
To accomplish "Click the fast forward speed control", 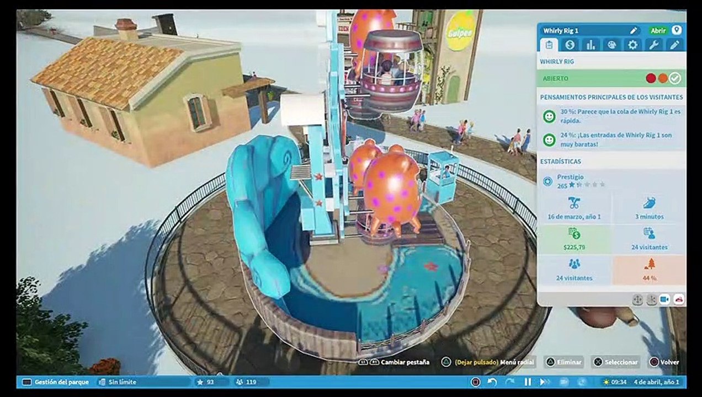I will pos(544,382).
